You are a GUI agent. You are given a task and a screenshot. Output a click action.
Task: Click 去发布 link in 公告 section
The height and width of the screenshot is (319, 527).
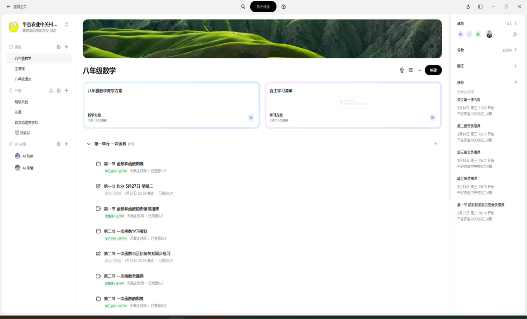pos(507,50)
